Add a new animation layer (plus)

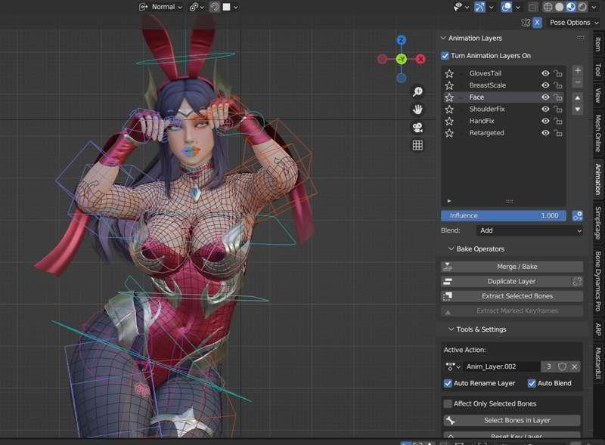(x=578, y=70)
